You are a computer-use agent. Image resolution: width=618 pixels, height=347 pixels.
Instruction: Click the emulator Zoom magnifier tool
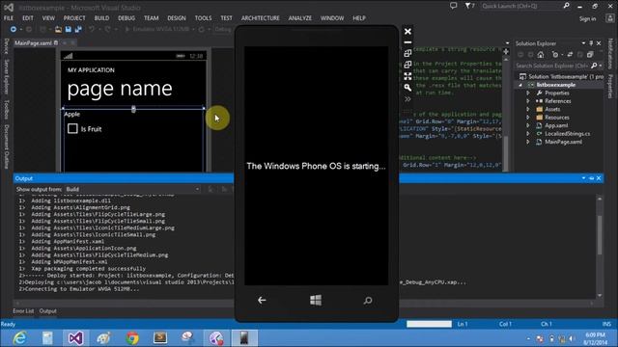point(407,88)
